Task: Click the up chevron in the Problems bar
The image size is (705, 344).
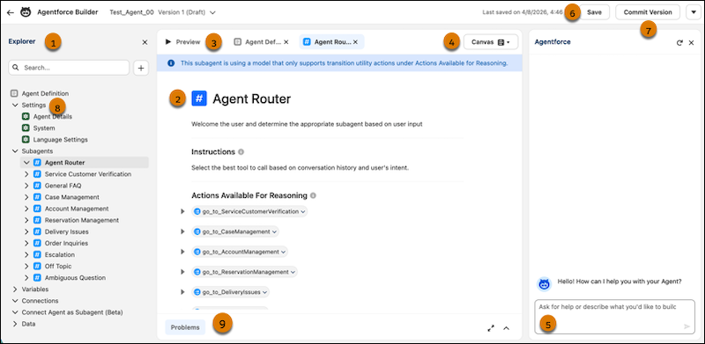Action: (x=506, y=328)
